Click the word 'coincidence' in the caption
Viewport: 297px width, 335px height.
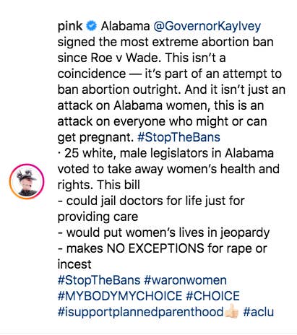92,74
